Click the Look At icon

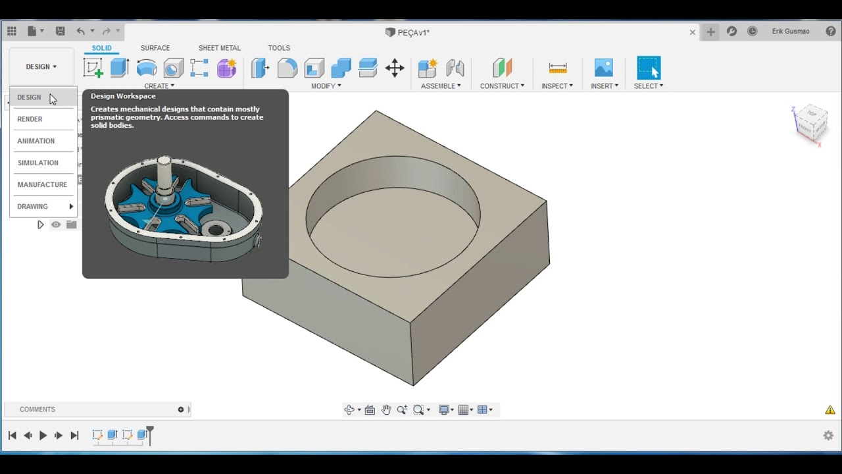pyautogui.click(x=370, y=409)
